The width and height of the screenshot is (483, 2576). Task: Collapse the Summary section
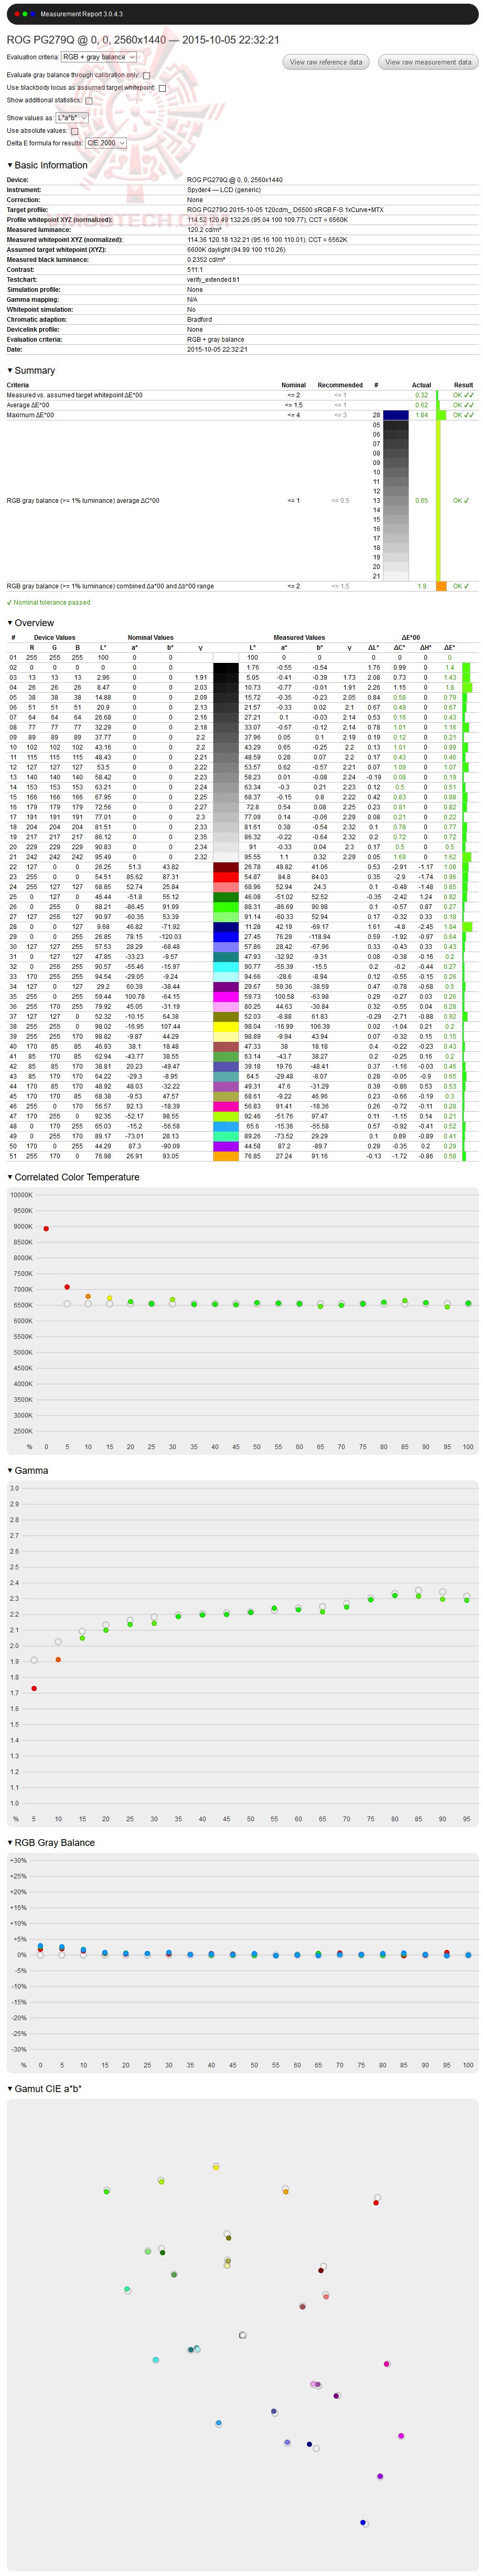[31, 370]
